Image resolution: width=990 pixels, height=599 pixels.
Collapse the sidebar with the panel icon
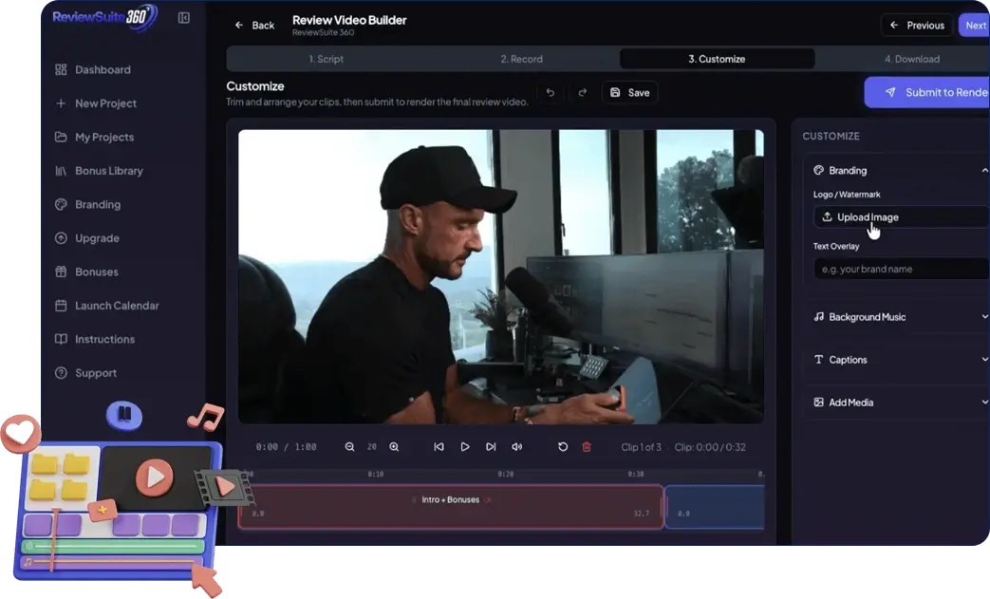(x=184, y=18)
